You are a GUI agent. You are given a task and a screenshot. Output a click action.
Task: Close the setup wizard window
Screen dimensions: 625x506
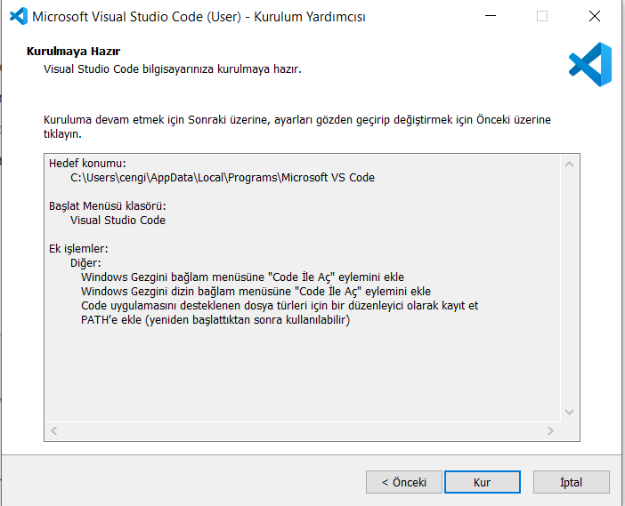click(x=594, y=16)
